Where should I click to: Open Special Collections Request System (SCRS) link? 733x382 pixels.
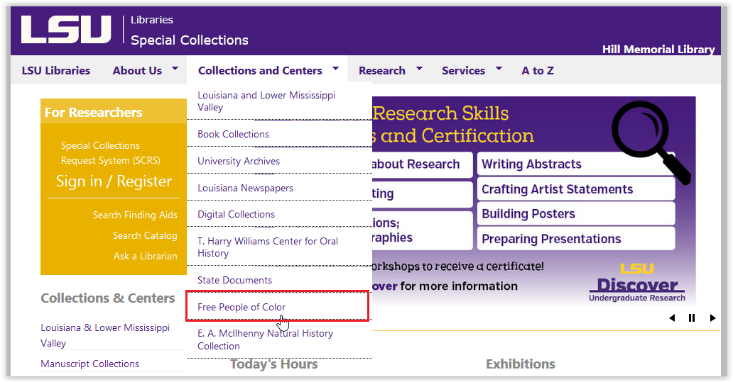coord(110,153)
